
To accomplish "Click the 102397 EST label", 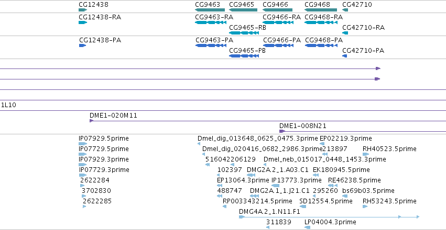I will pos(230,169).
